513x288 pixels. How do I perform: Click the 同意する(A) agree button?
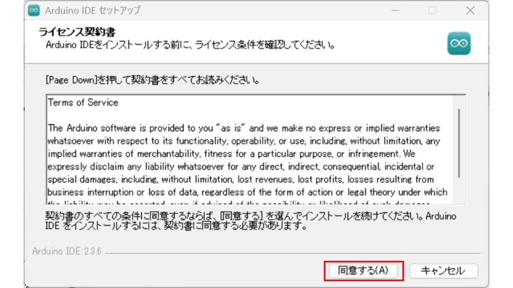(x=363, y=270)
